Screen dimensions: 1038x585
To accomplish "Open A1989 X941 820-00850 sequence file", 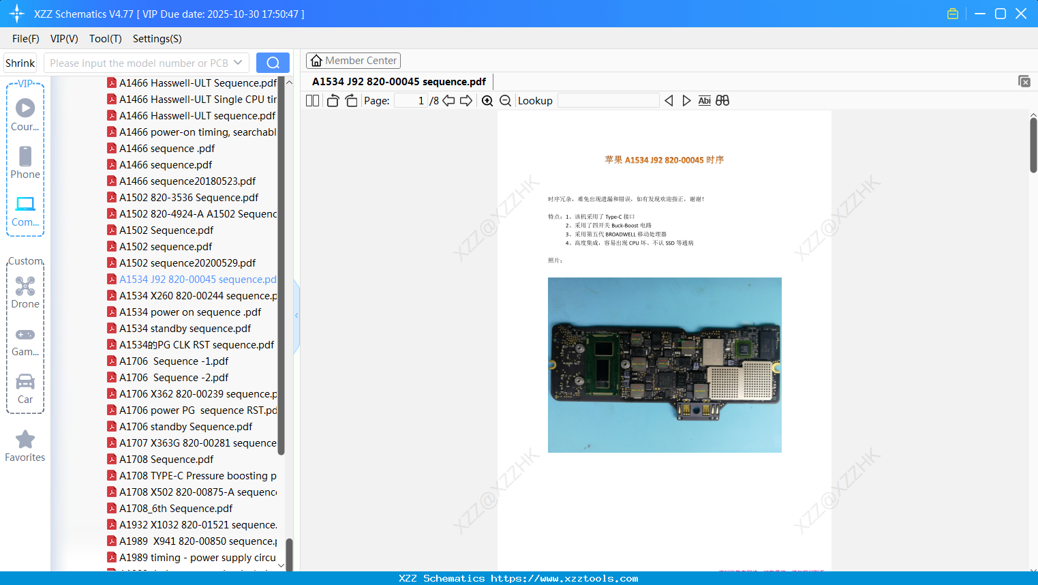I will point(192,541).
